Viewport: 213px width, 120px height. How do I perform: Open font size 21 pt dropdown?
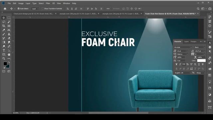187,51
